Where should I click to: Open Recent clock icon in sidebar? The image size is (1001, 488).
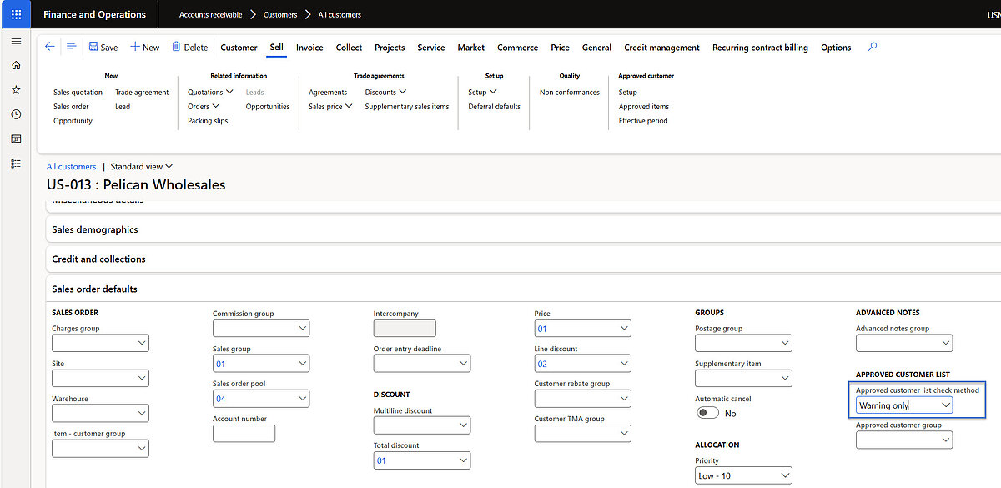click(16, 114)
